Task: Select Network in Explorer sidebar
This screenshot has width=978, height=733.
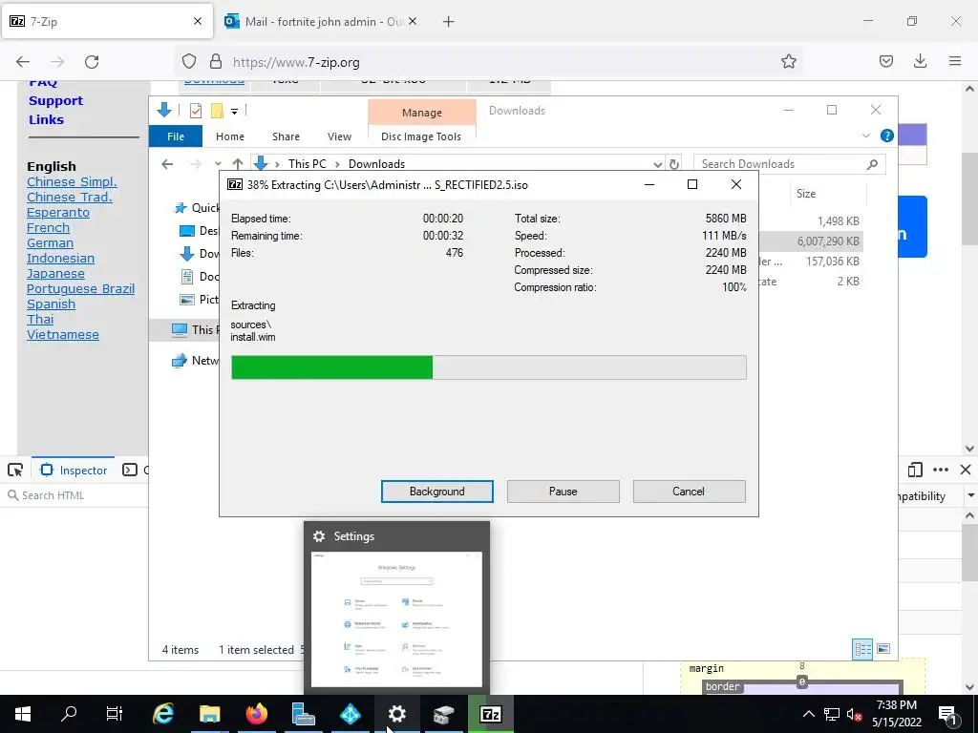Action: pyautogui.click(x=195, y=360)
